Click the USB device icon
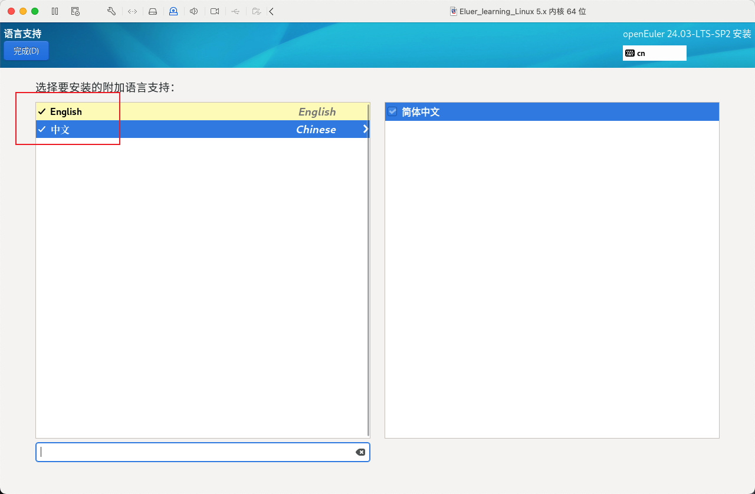755x494 pixels. 235,11
